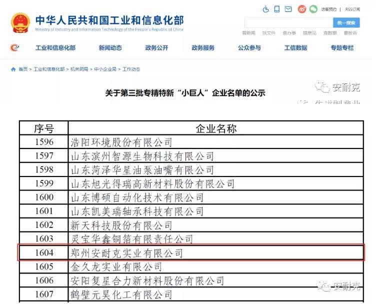Select the 浩阳环境股份有限公司 cell
The image size is (378, 304).
(x=216, y=142)
